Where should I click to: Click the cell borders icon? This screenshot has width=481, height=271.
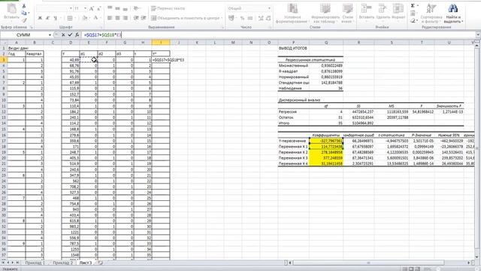click(x=70, y=18)
